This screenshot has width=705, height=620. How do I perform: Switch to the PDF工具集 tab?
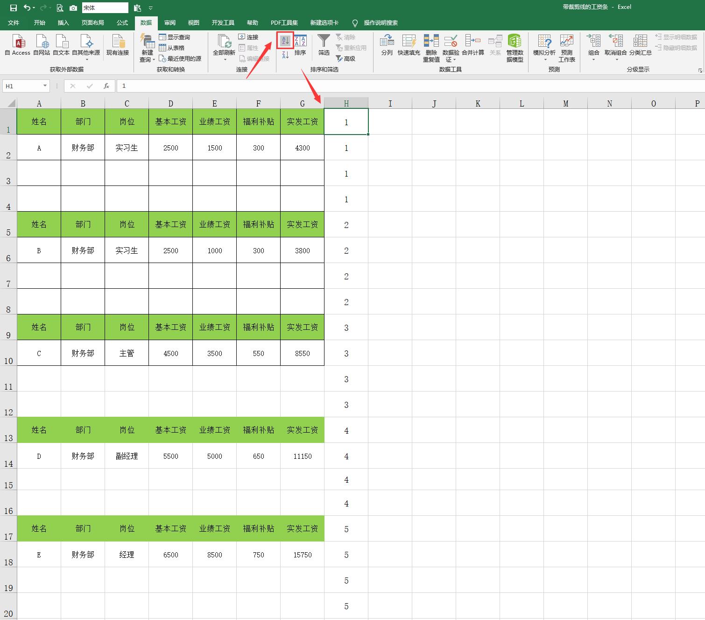point(284,22)
